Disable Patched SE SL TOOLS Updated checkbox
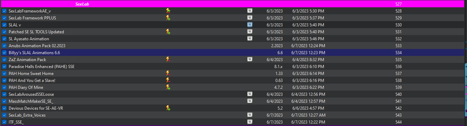 click(x=4, y=32)
